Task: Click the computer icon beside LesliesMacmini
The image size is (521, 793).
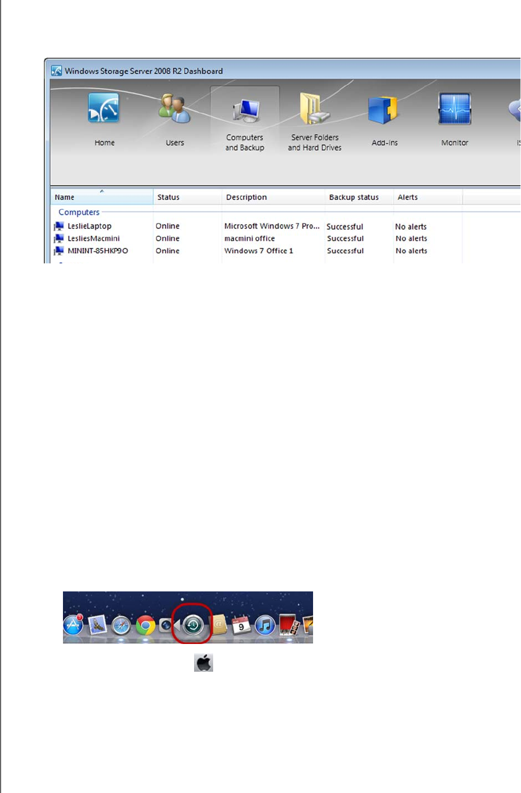Action: pos(58,239)
